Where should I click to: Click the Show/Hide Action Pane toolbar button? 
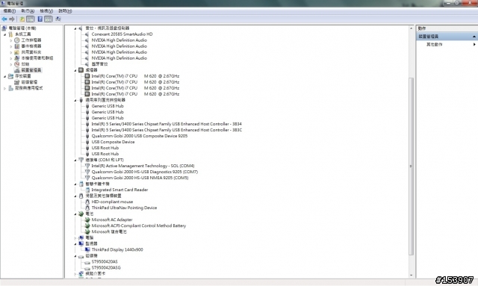(x=49, y=19)
